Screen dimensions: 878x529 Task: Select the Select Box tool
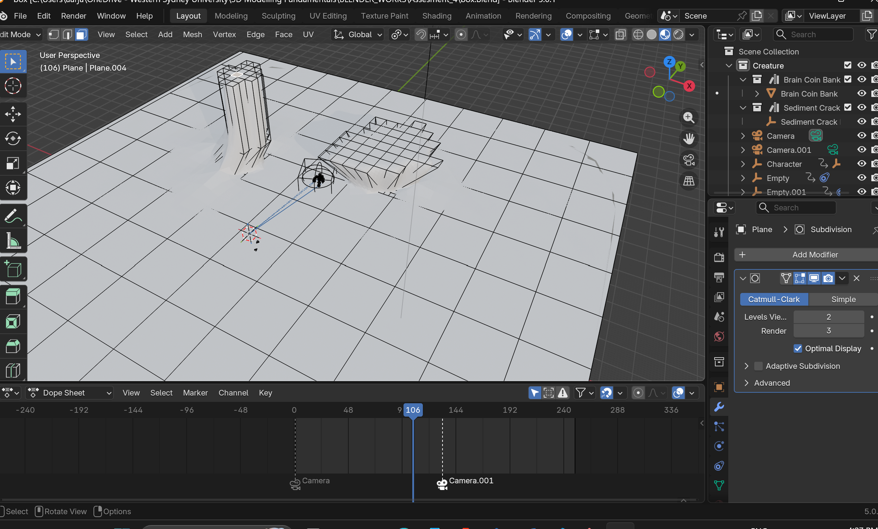[x=13, y=61]
